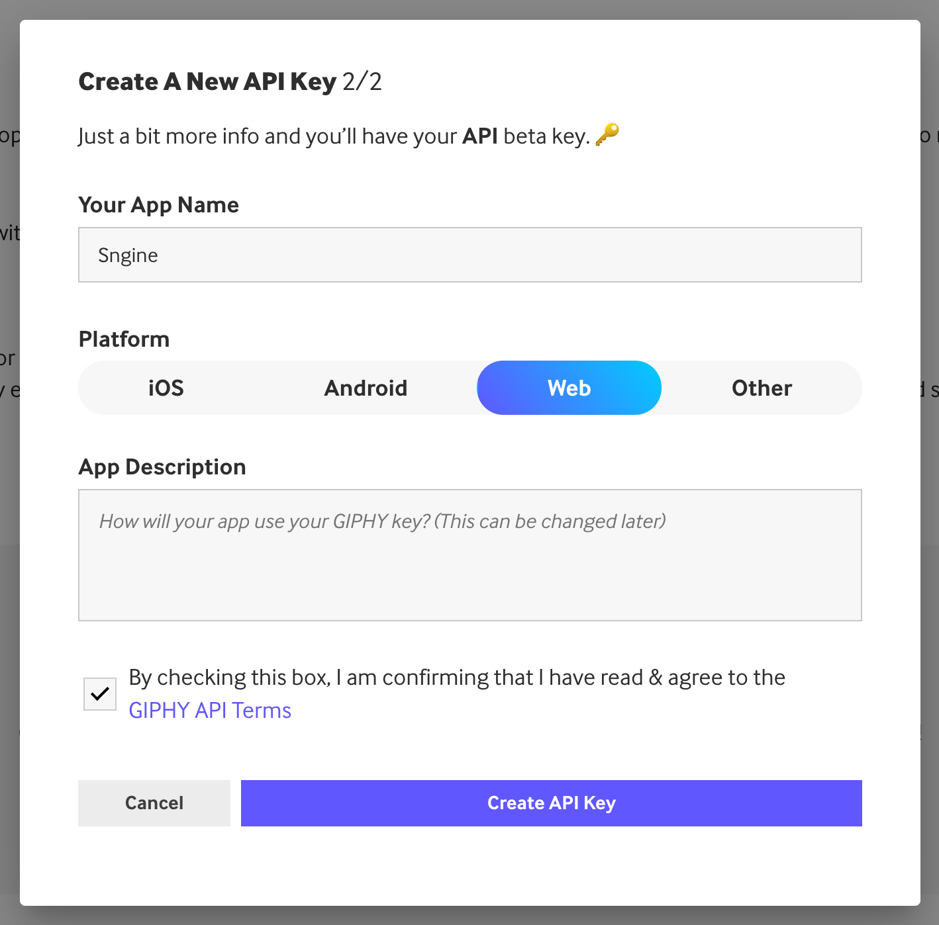Image resolution: width=939 pixels, height=925 pixels.
Task: Click the App Description label
Action: 162,467
